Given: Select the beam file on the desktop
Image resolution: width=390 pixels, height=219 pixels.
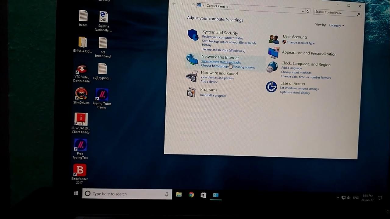Looking at the screenshot, I should (x=83, y=19).
